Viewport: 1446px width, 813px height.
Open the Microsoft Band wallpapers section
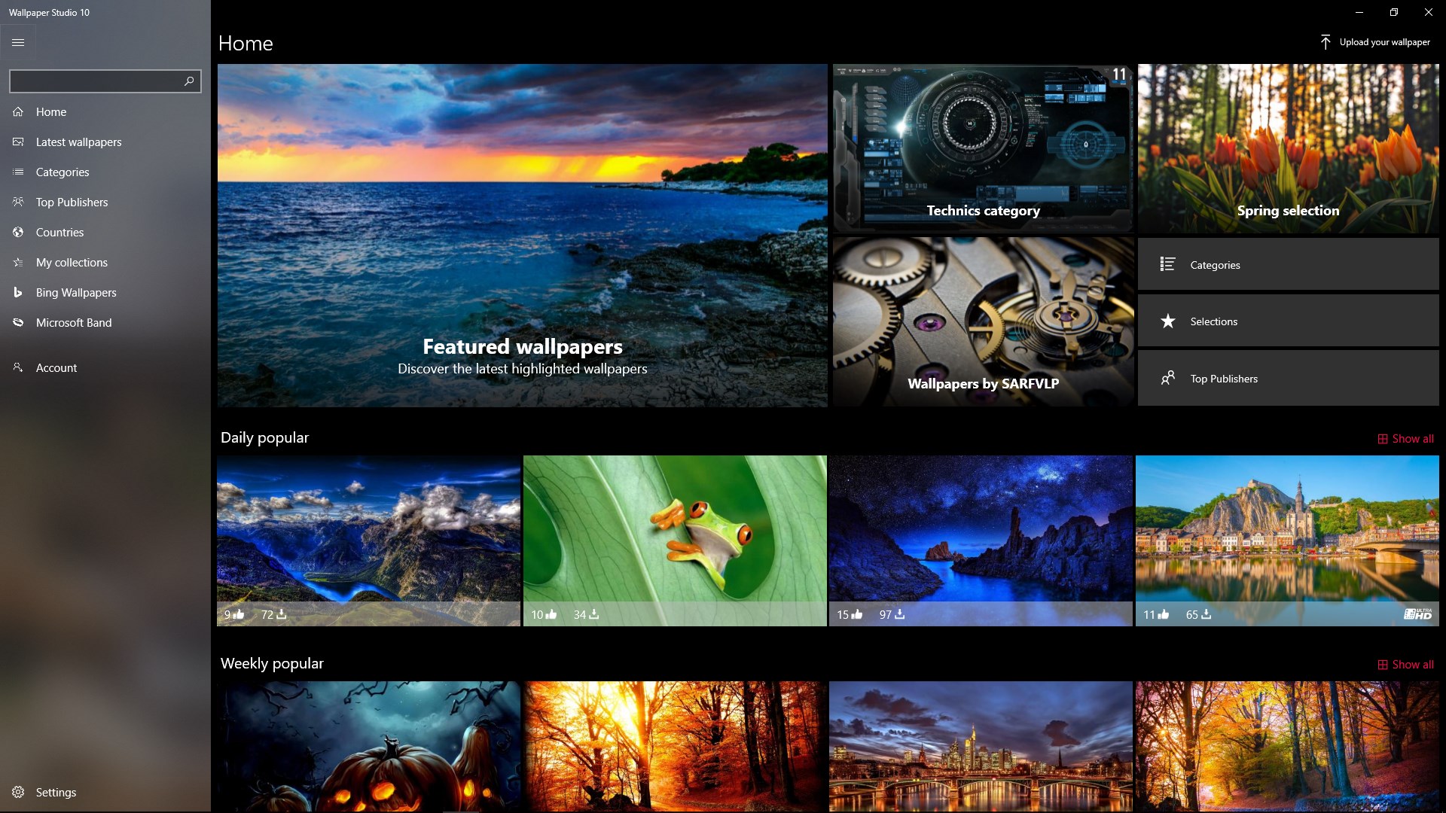pyautogui.click(x=75, y=322)
